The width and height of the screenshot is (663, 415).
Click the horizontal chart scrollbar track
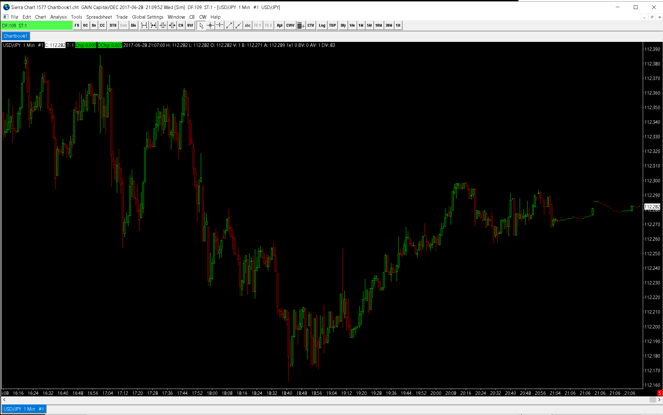click(311, 400)
